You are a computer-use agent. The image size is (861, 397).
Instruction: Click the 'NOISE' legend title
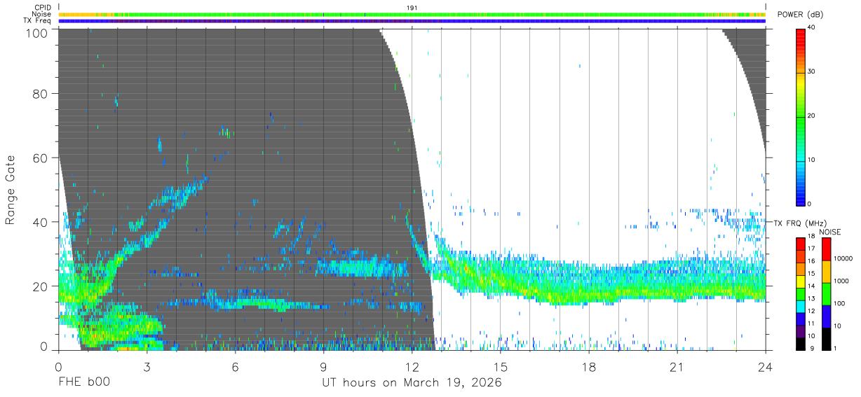coord(829,232)
